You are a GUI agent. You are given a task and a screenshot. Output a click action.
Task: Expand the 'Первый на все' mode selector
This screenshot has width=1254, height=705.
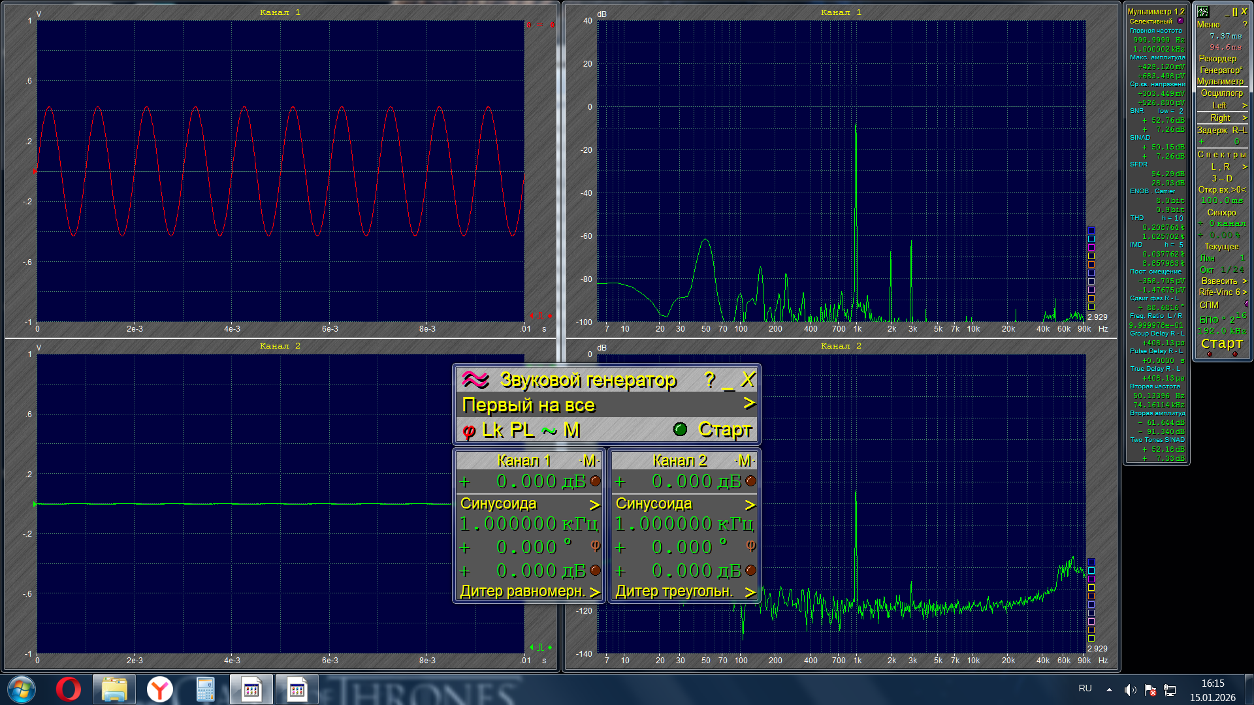749,404
